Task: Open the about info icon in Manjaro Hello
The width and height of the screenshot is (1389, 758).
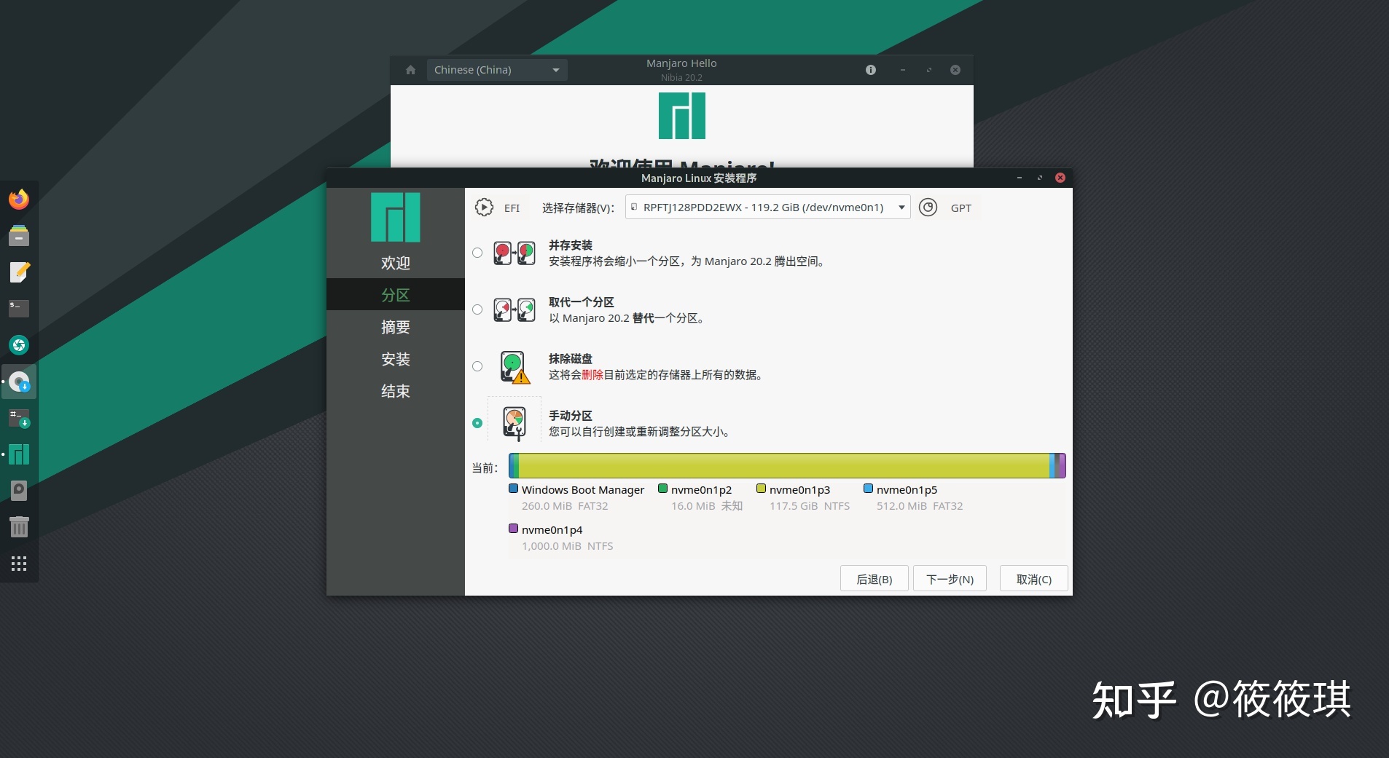Action: pyautogui.click(x=871, y=70)
